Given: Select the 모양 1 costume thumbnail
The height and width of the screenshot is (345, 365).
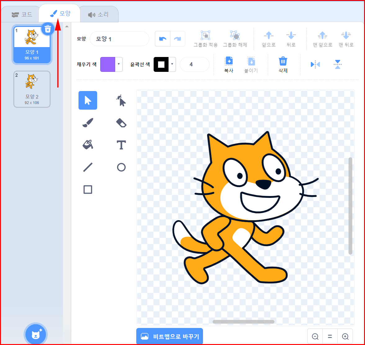Looking at the screenshot, I should tap(32, 44).
